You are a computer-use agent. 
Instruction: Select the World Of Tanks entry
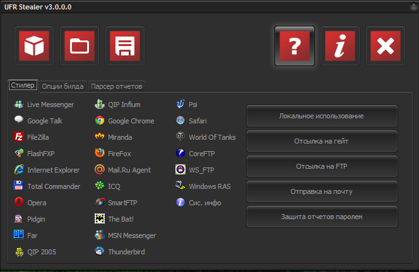(206, 137)
